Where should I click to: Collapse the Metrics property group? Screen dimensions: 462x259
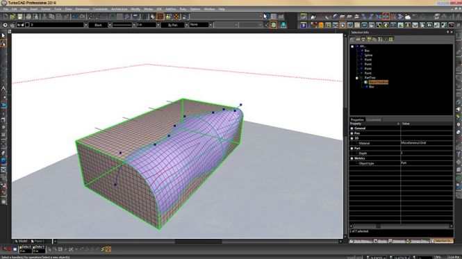[x=352, y=158]
